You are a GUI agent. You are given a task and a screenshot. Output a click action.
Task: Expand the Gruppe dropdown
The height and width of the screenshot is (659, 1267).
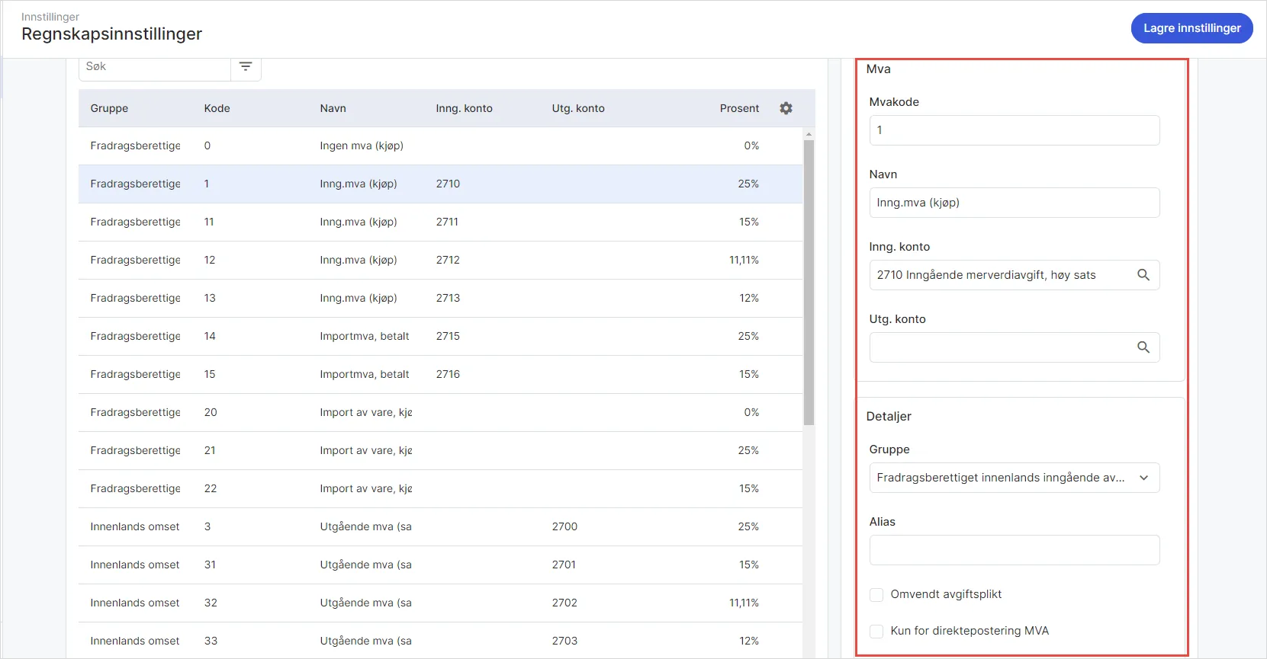point(1015,478)
